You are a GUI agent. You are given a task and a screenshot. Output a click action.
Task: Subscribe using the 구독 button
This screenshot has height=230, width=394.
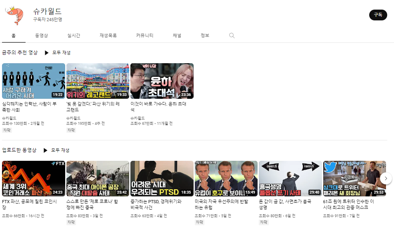point(378,15)
